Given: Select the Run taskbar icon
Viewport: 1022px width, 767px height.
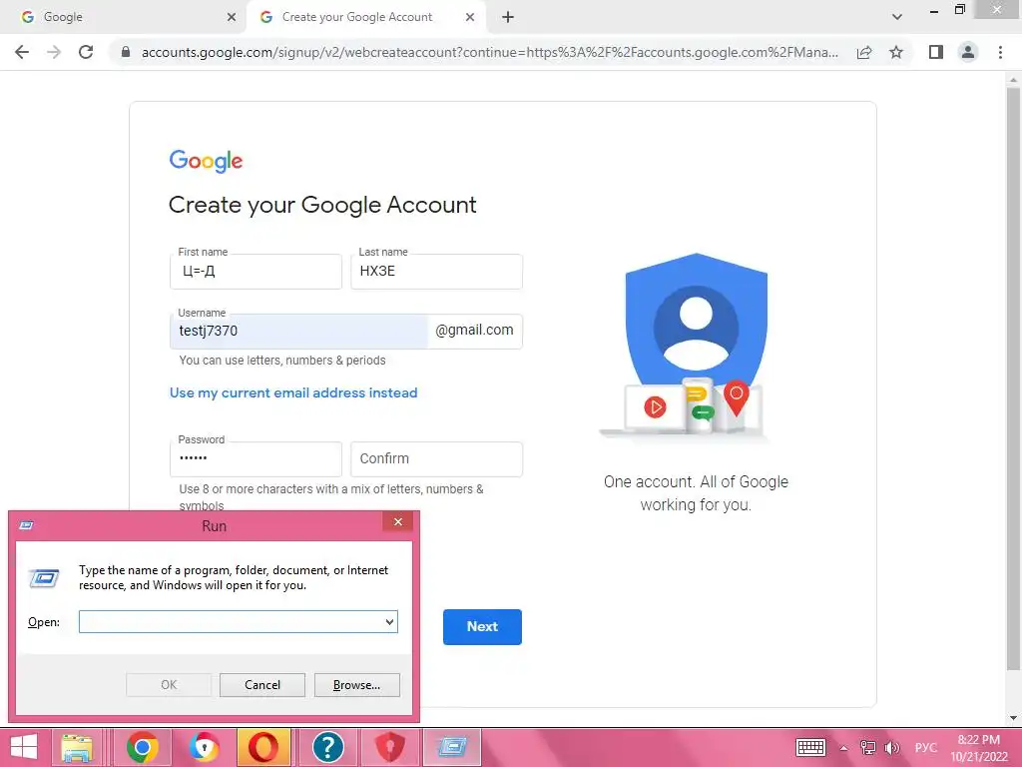Looking at the screenshot, I should click(452, 747).
